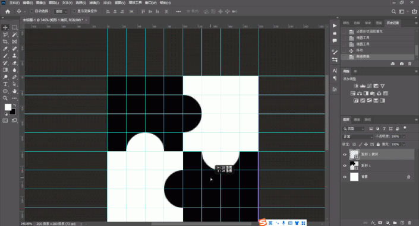The width and height of the screenshot is (419, 226).
Task: Create new group folder icon
Action: coord(395,223)
